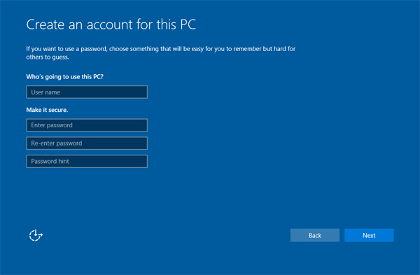Click the 'Create an account for this PC' heading

[111, 24]
